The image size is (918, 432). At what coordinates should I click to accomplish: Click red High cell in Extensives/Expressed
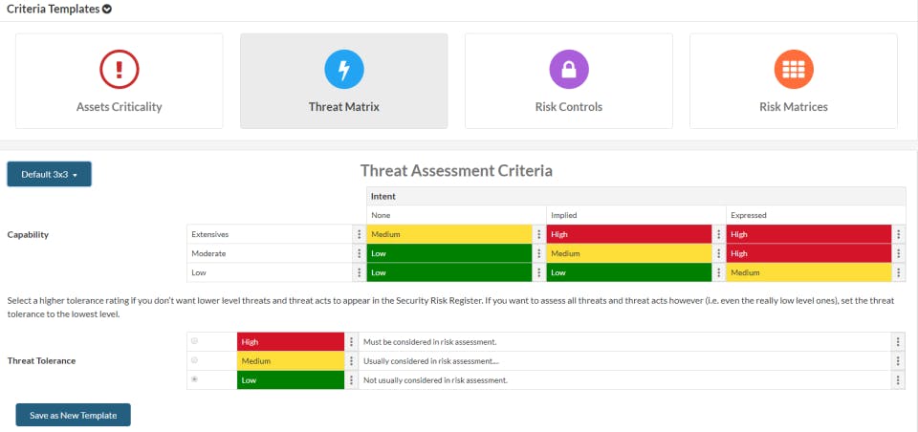pos(809,234)
